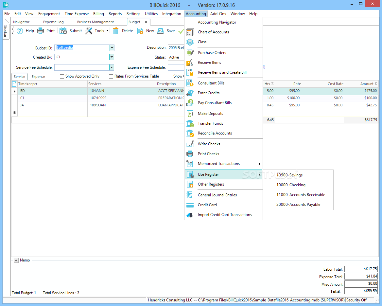Sort by the Timekeeper column header
Viewport: 382px width, 306px height.
pyautogui.click(x=52, y=84)
